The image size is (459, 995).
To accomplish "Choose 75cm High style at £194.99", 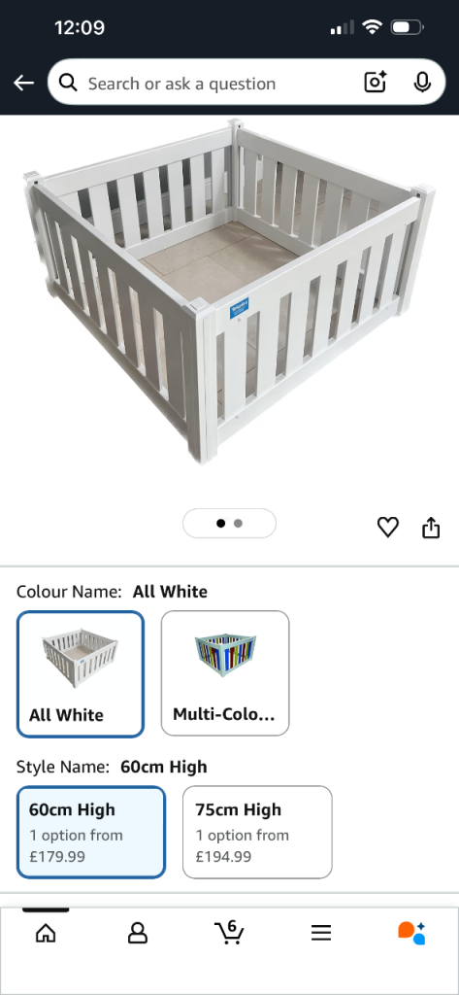I will coord(257,832).
